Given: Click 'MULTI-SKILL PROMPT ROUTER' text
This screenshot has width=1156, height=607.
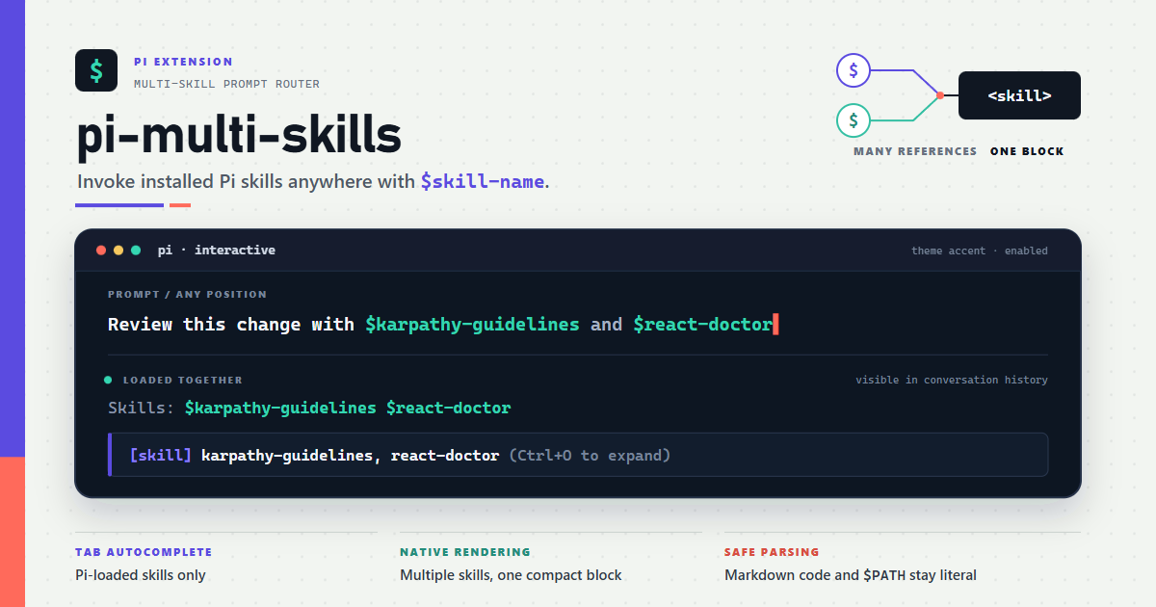Looking at the screenshot, I should click(x=226, y=84).
